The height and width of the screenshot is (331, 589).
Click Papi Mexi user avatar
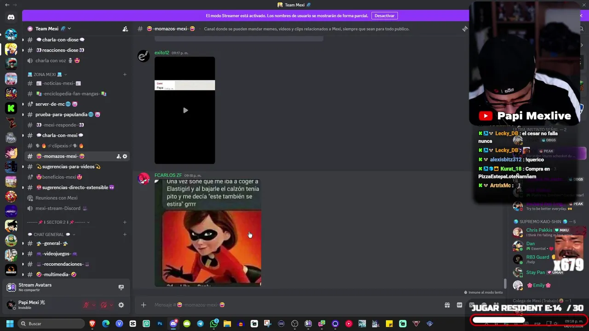[x=11, y=304]
